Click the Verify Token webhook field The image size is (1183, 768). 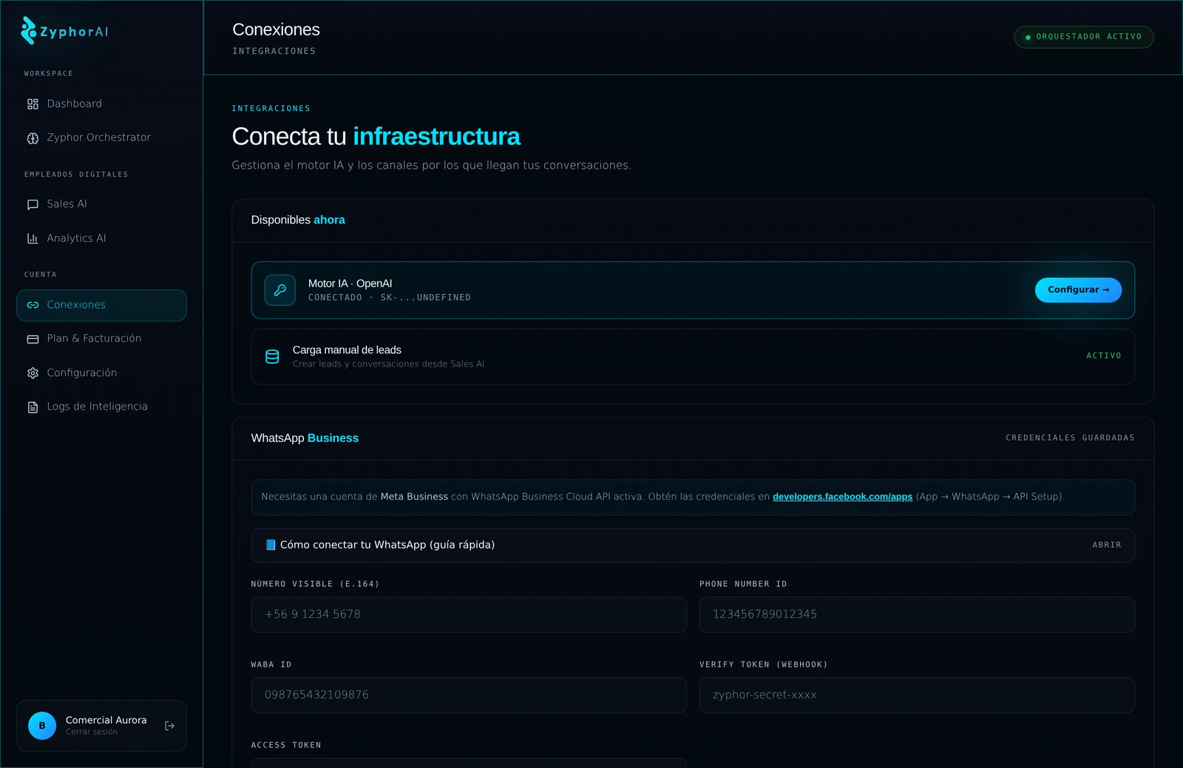click(917, 696)
